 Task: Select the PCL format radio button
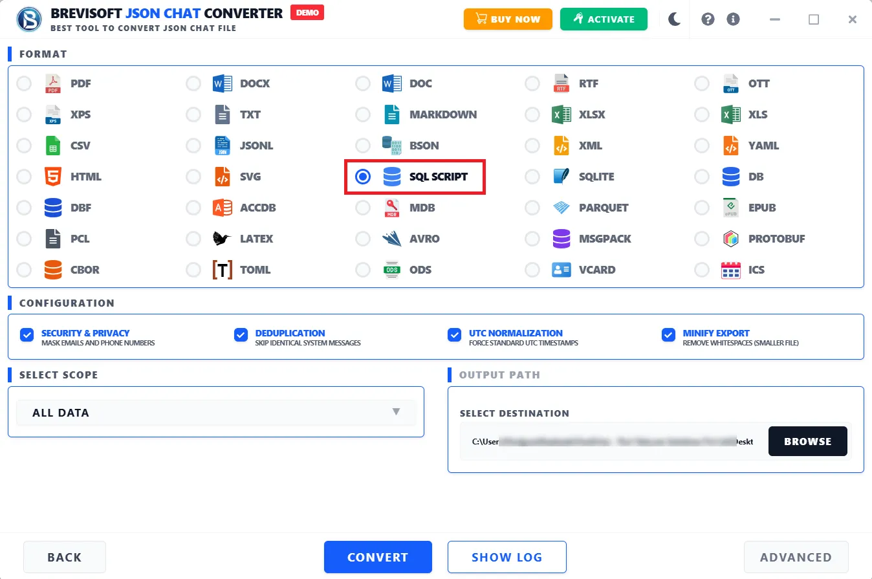tap(24, 239)
